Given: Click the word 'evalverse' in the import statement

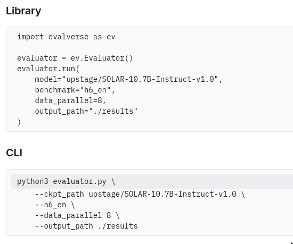Looking at the screenshot, I should pyautogui.click(x=68, y=37).
